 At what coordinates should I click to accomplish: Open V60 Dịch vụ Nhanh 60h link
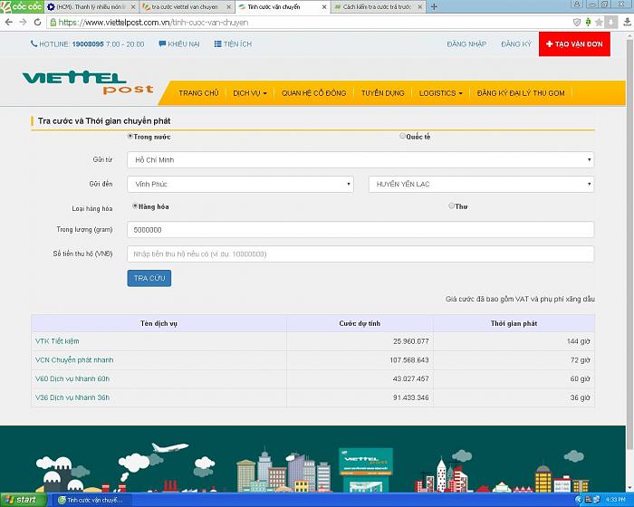point(72,378)
